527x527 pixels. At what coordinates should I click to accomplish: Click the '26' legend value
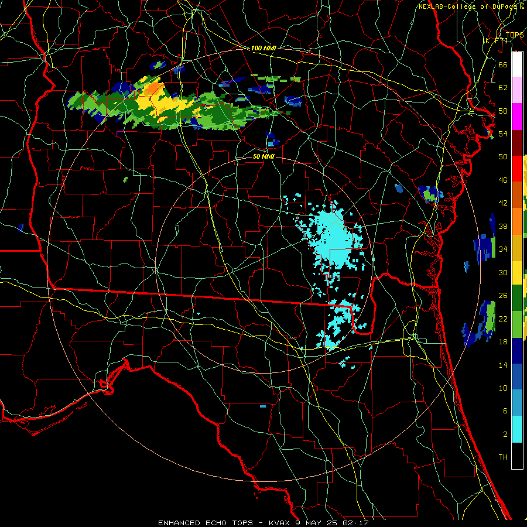[x=503, y=296]
